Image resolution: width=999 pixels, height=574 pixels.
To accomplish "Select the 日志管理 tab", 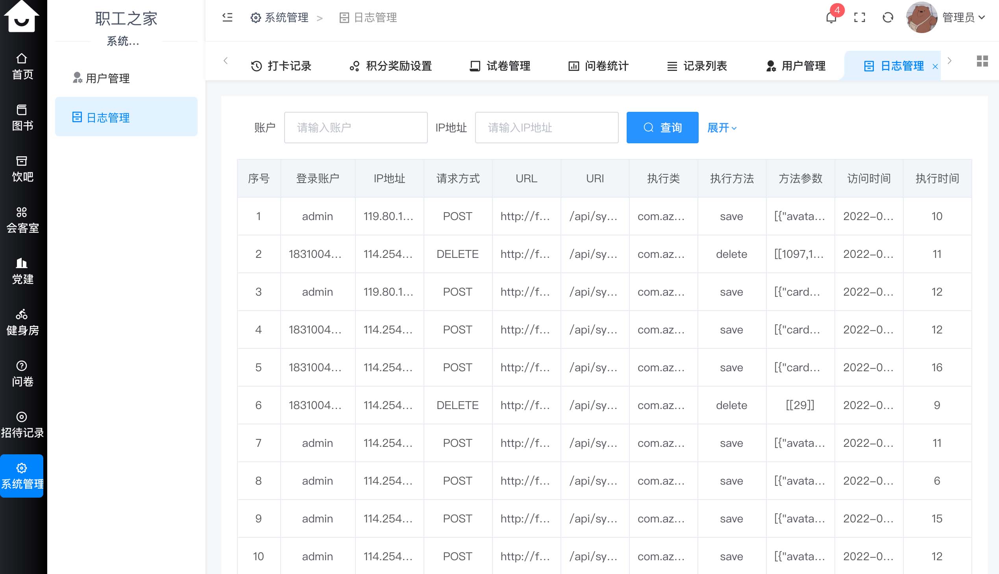I will pos(894,66).
